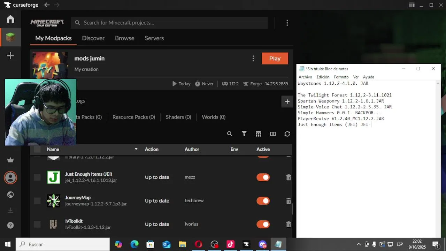Show hidden system tray icons
446x251 pixels.
(x=359, y=244)
